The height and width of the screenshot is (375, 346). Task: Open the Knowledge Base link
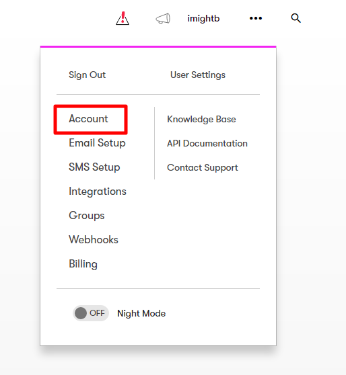point(201,120)
